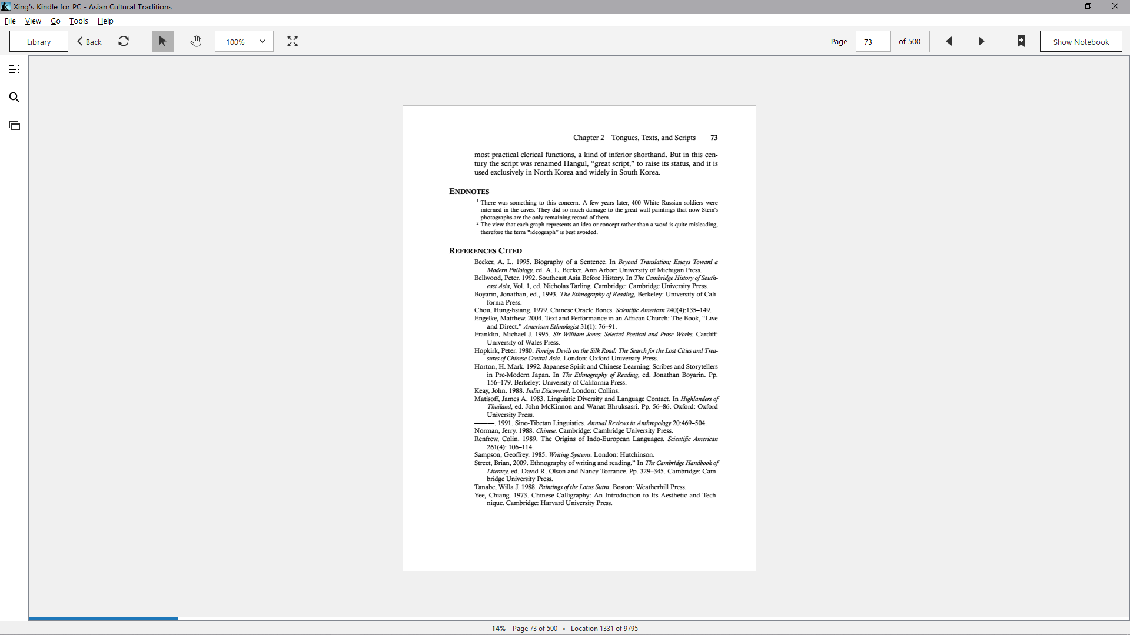1130x635 pixels.
Task: Restore down the Kindle window
Action: click(x=1088, y=6)
